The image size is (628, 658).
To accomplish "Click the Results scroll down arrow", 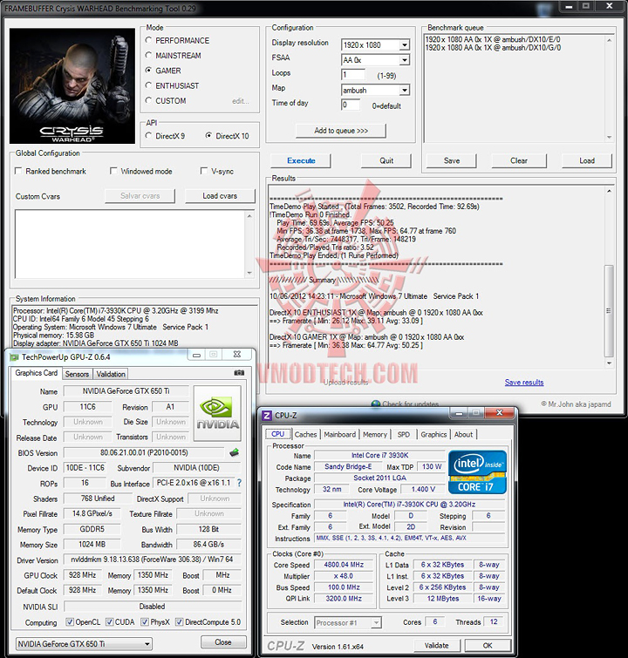I will coord(609,363).
